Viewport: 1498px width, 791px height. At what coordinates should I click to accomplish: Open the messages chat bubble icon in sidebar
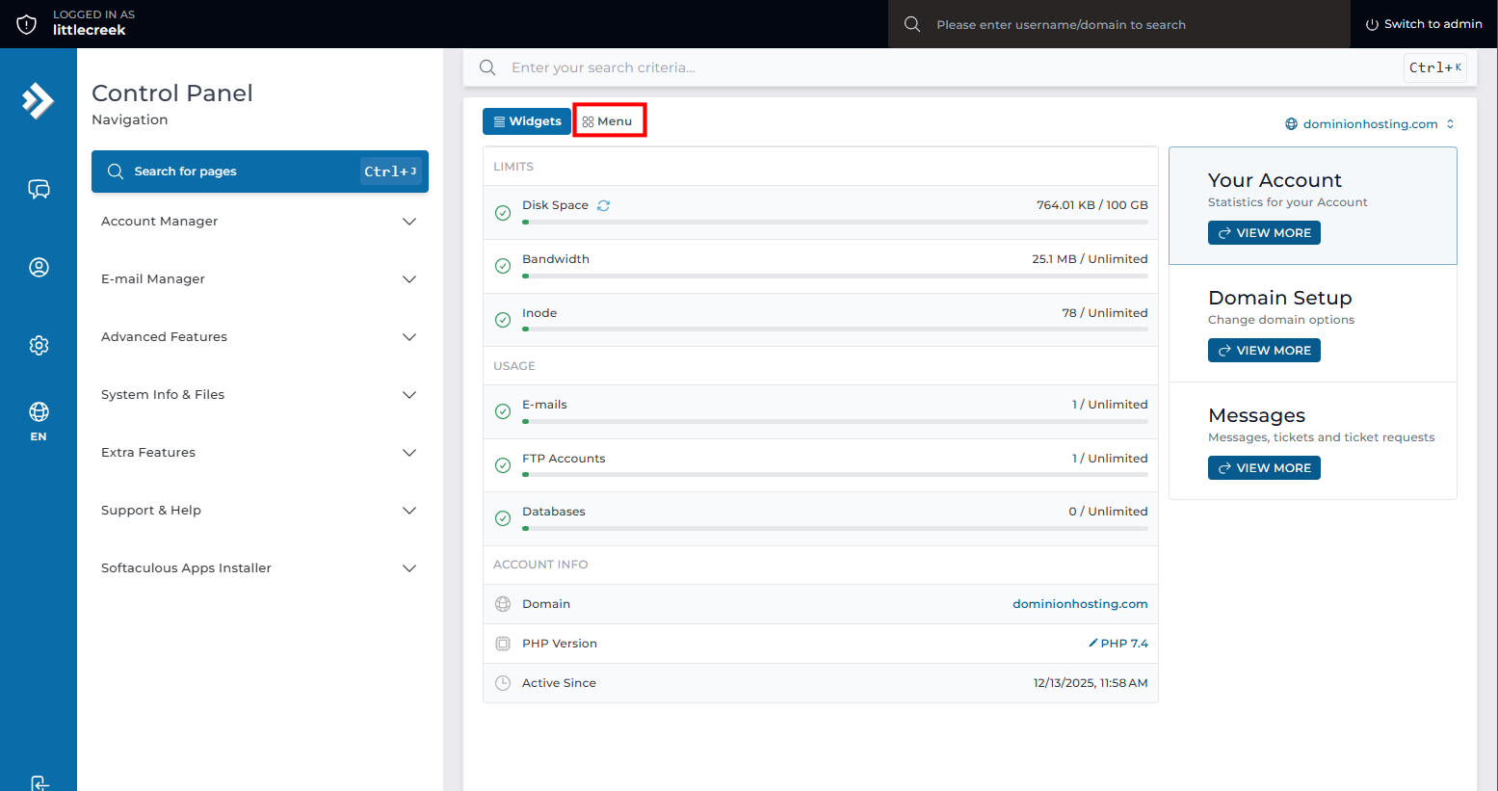tap(39, 189)
